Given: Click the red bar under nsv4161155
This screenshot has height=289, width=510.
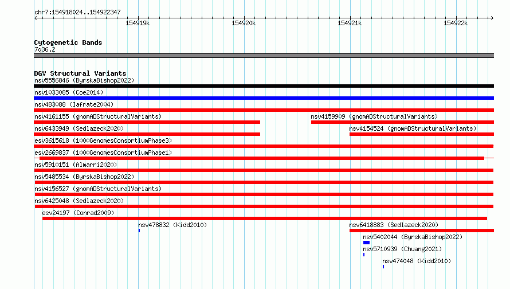Looking at the screenshot, I should 147,122.
